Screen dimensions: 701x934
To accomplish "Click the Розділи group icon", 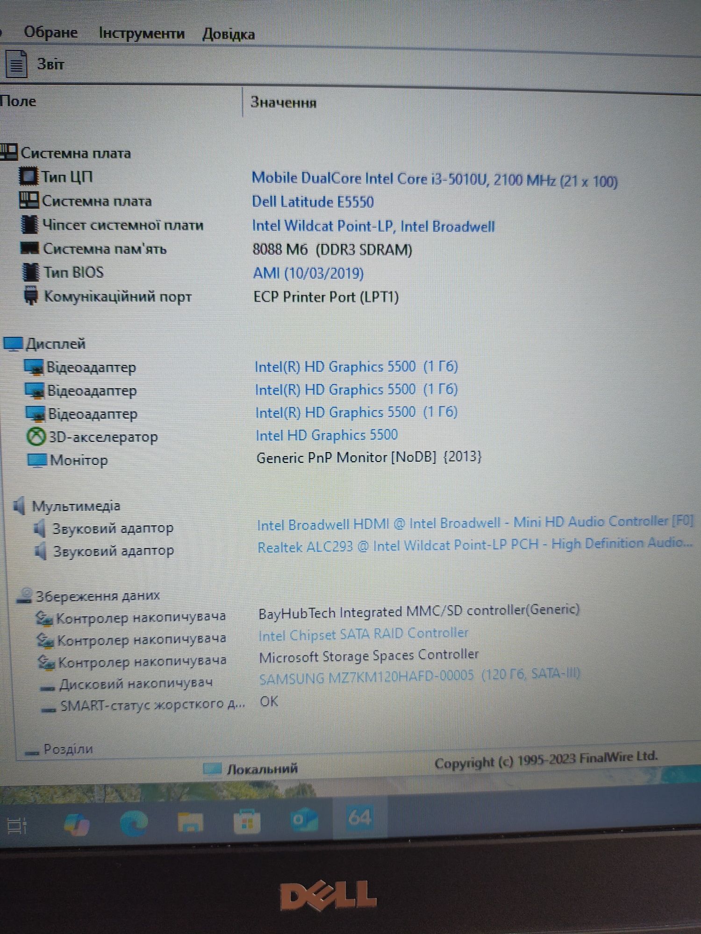I will pyautogui.click(x=32, y=752).
